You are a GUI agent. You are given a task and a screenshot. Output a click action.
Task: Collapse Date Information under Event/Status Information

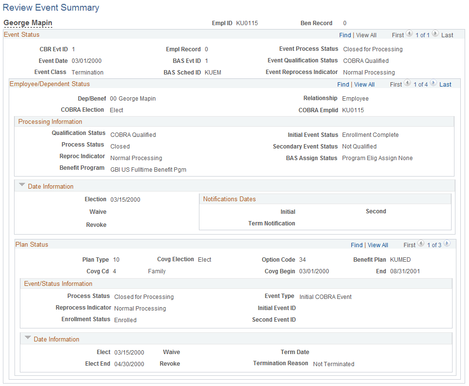(28, 338)
